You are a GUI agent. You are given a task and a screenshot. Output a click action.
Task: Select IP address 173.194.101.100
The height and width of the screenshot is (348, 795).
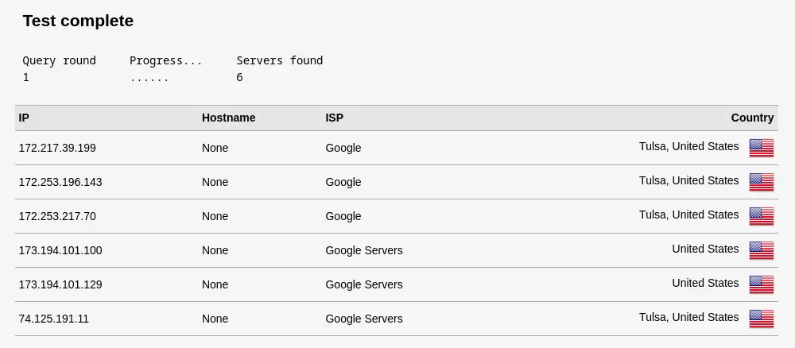[60, 250]
